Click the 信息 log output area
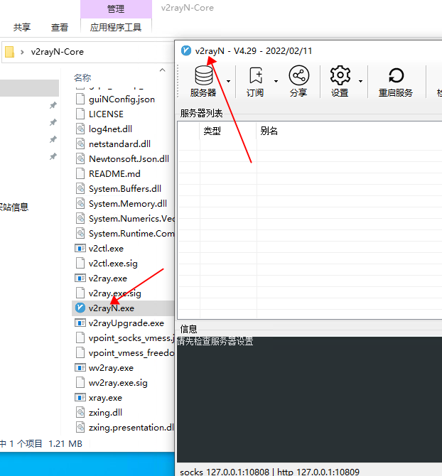Screen dimensions: 442x476 tap(309, 399)
